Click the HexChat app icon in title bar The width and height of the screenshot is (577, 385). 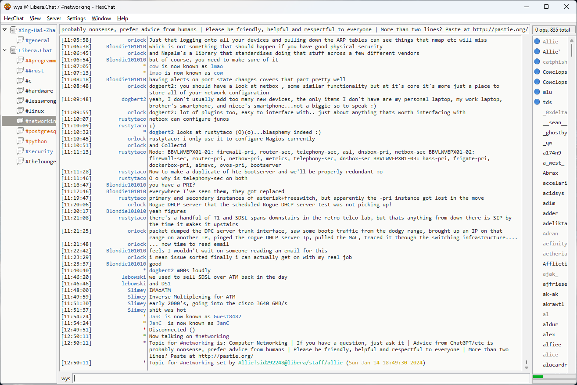(x=7, y=7)
